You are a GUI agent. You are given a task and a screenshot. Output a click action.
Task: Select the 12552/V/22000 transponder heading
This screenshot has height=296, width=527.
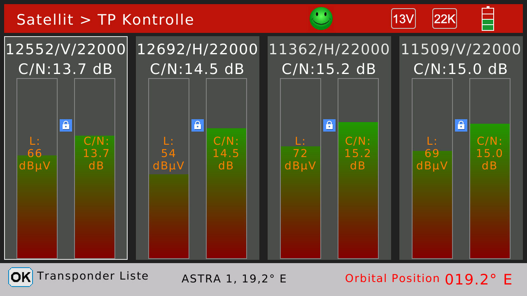pos(66,50)
